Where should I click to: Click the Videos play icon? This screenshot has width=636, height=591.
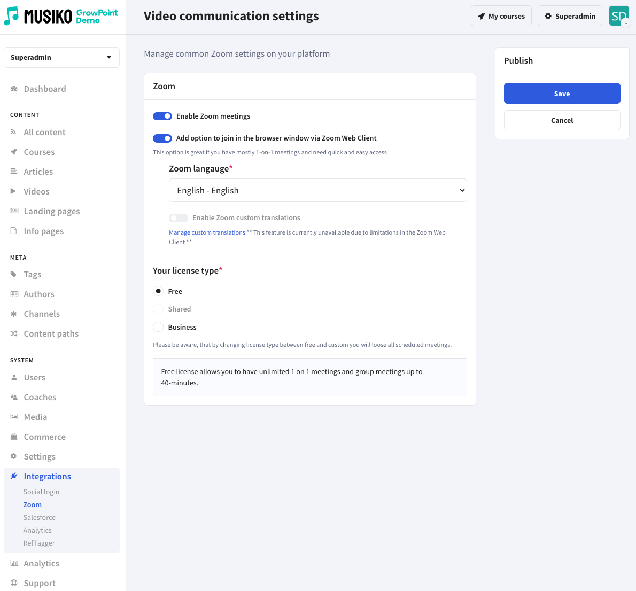coord(14,191)
